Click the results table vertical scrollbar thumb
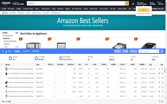This screenshot has width=167, height=104. pos(165,70)
